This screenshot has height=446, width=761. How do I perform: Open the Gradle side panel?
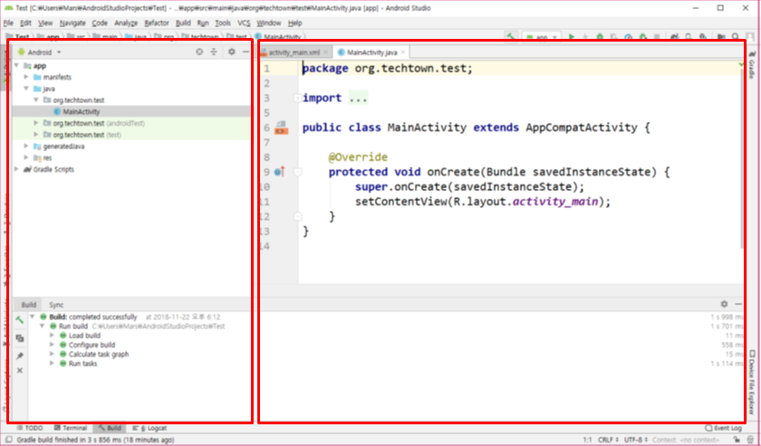point(752,67)
